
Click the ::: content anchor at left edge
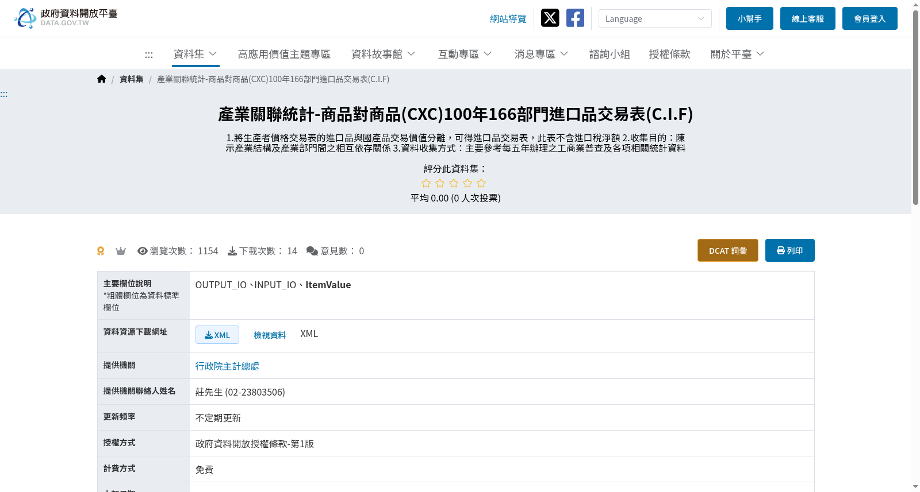4,94
